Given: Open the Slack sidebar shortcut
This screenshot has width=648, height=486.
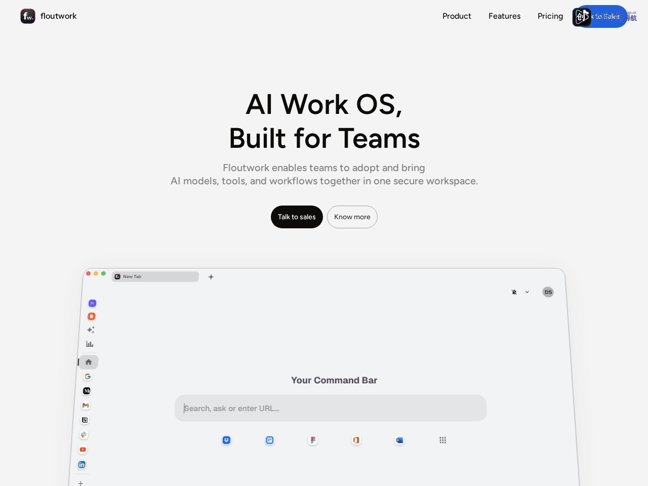Looking at the screenshot, I should [84, 434].
